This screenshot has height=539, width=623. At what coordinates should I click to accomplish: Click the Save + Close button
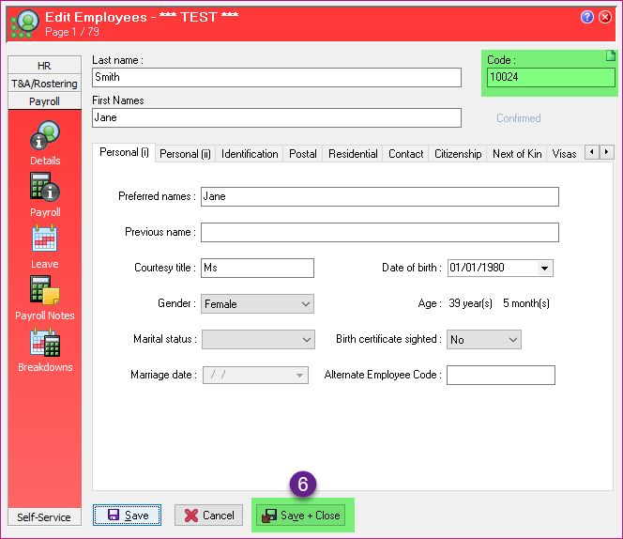(x=303, y=516)
